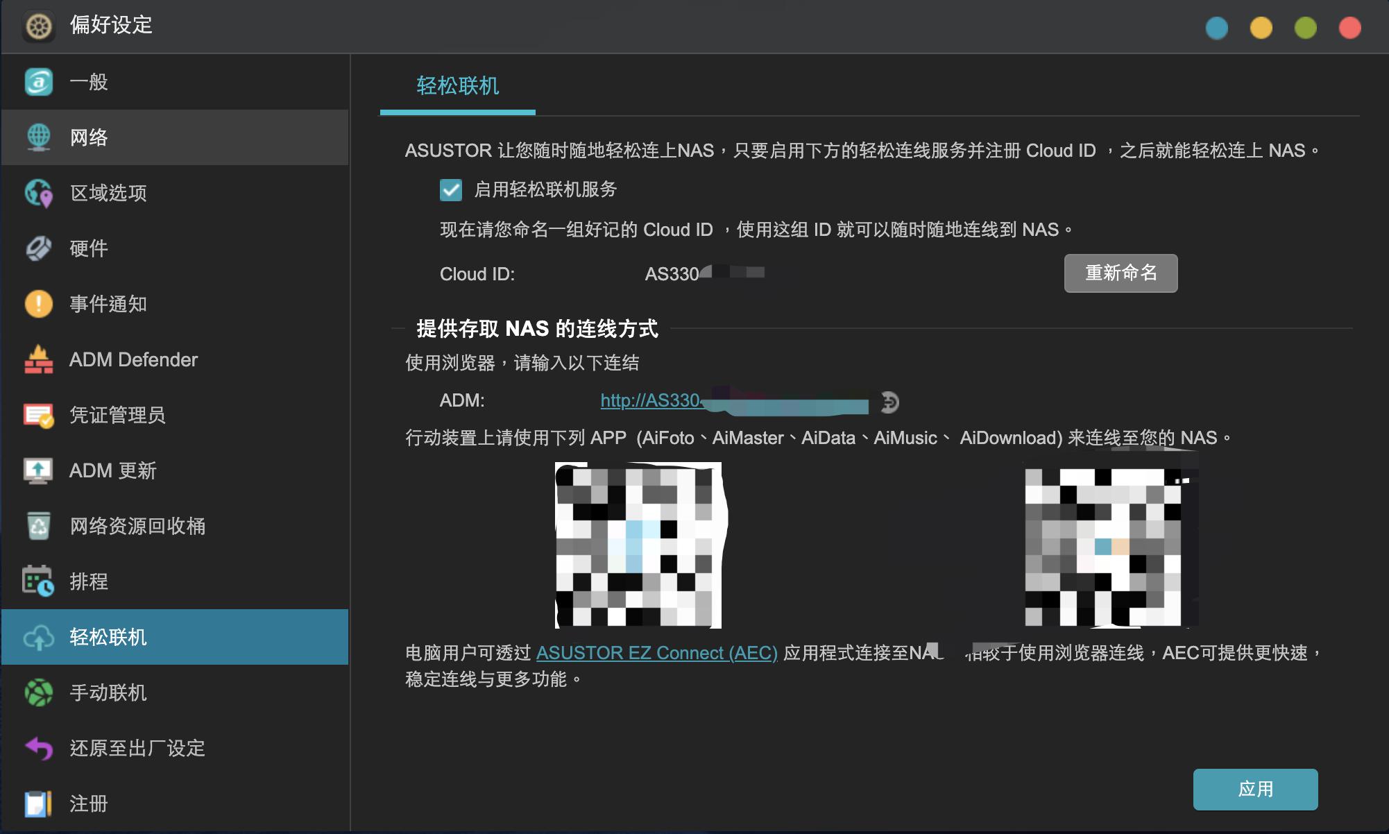Click the 事件通知 notification bell icon

click(x=40, y=304)
